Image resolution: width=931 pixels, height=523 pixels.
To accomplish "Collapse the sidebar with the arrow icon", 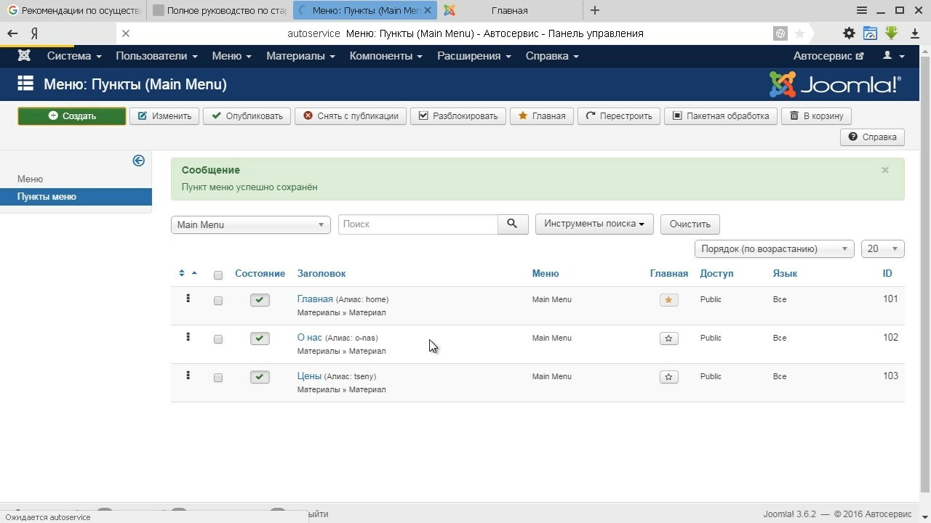I will tap(138, 161).
